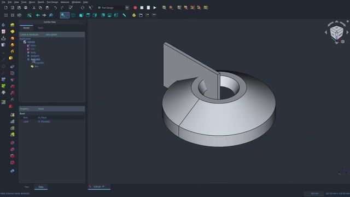Open the macros list page icon
350x197 pixels.
148,8
